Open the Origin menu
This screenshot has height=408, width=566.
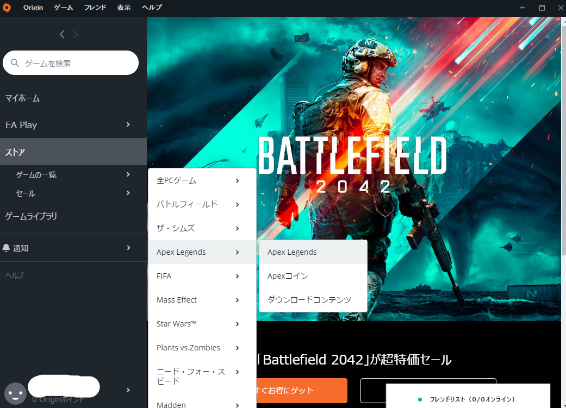click(x=33, y=7)
